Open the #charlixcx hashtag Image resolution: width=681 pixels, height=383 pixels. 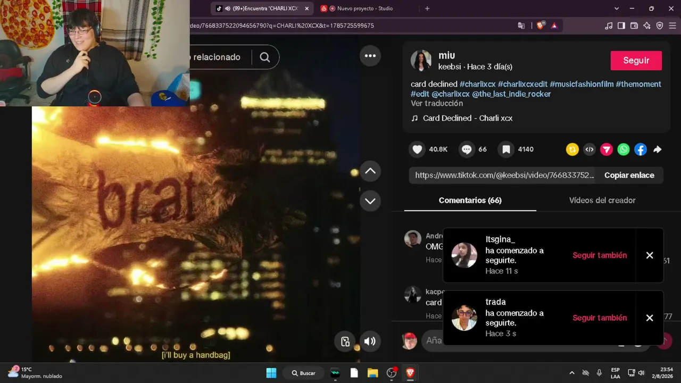[x=478, y=84]
